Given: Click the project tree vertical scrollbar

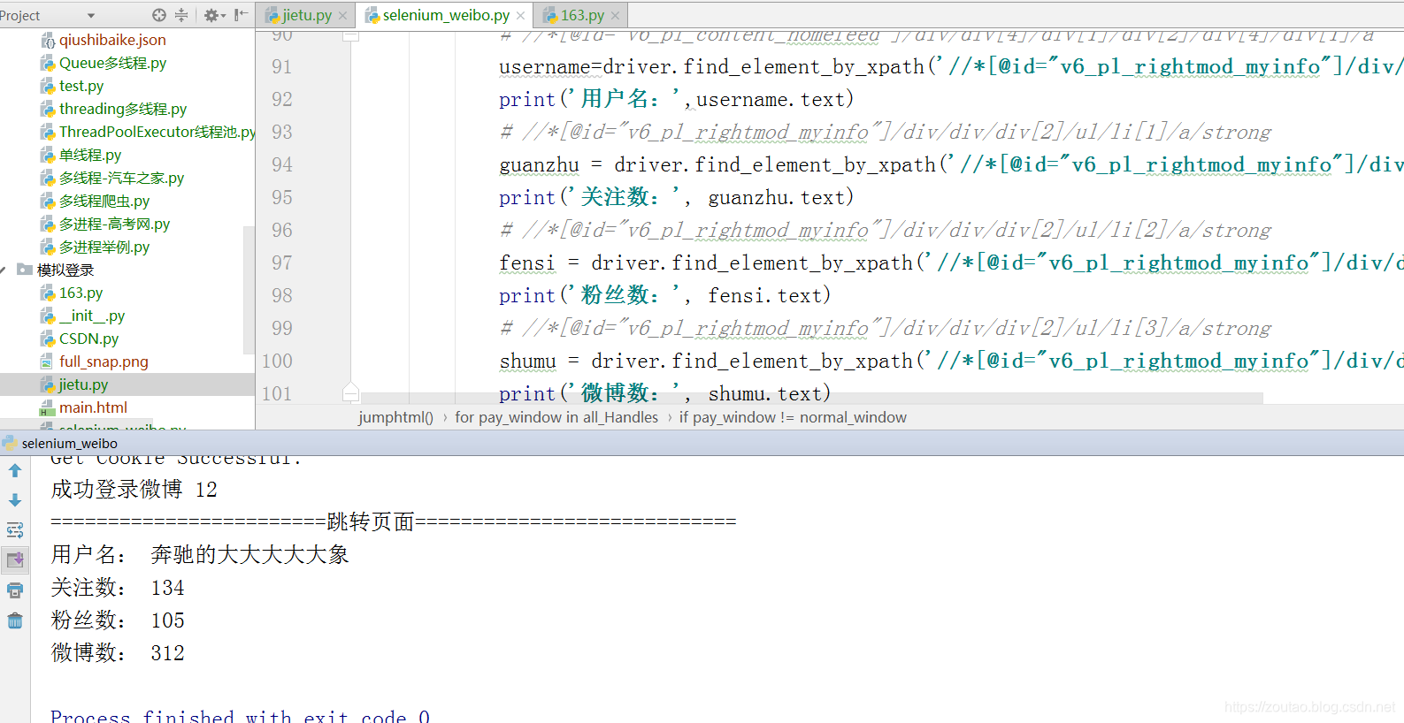Looking at the screenshot, I should pyautogui.click(x=249, y=290).
